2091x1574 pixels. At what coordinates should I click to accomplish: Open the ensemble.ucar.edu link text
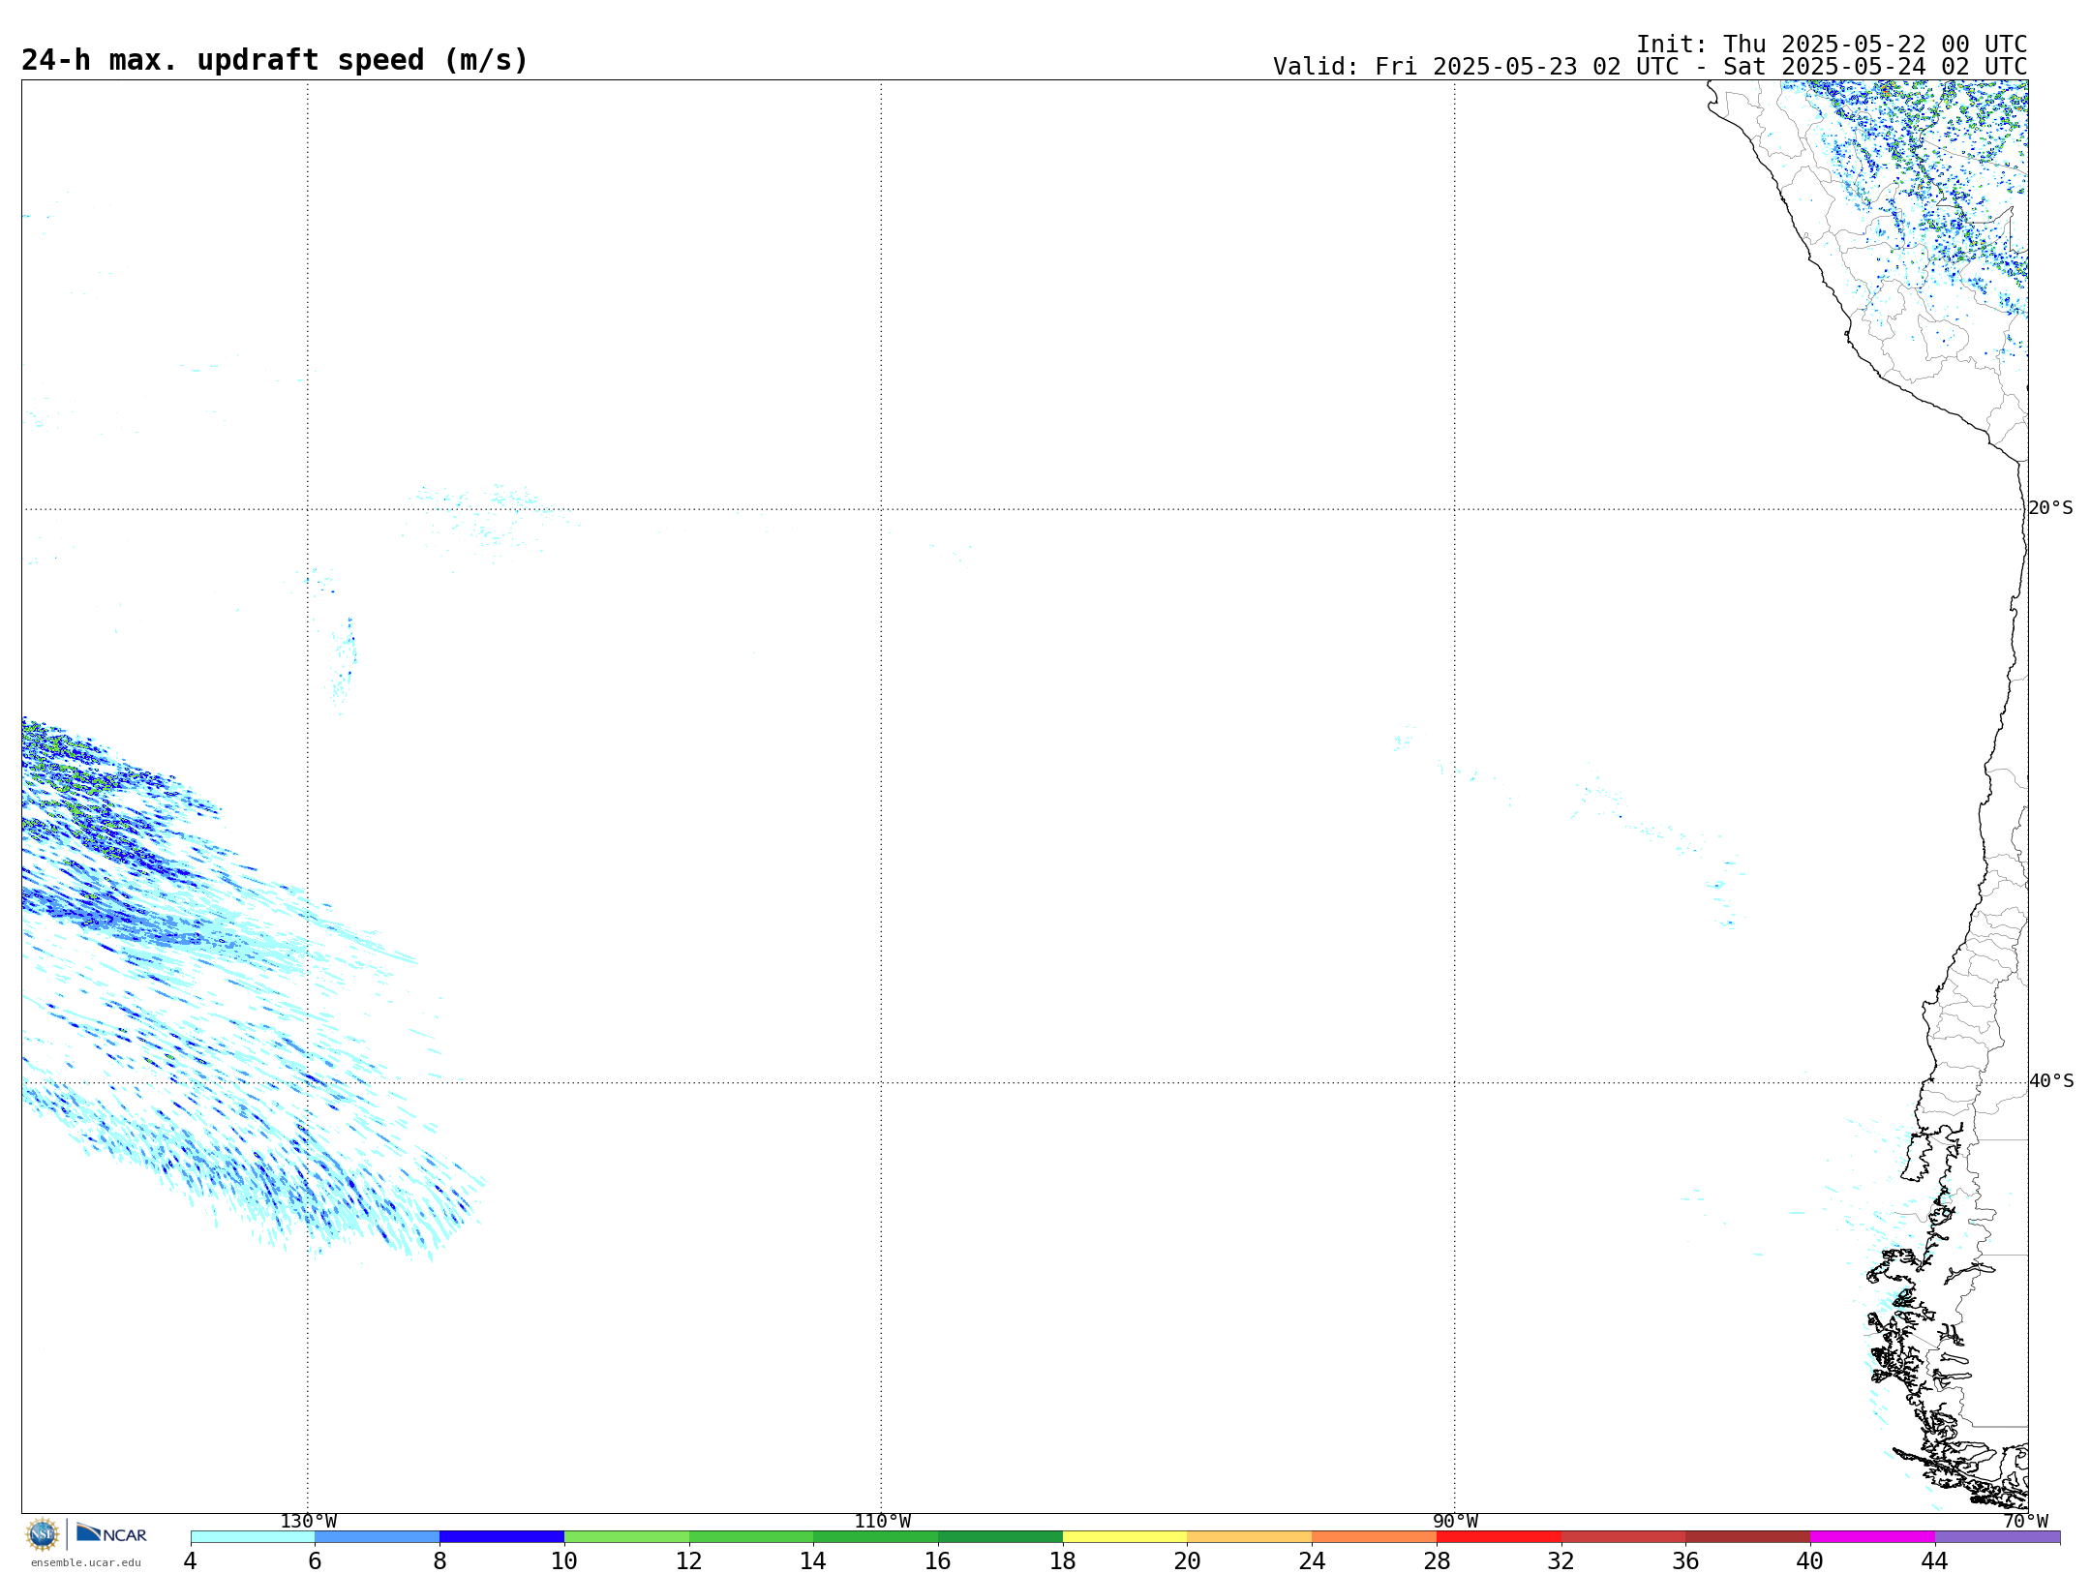(86, 1562)
